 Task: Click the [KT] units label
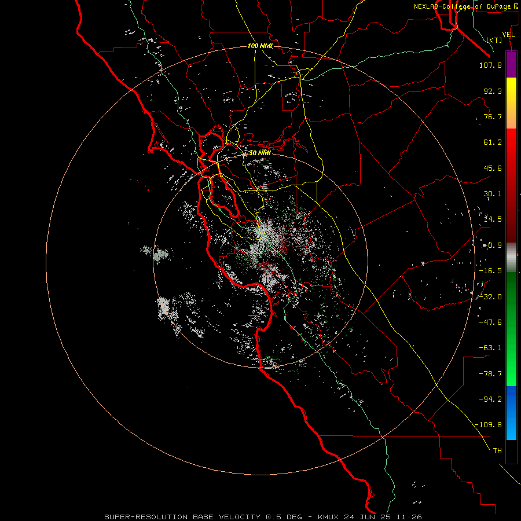click(x=494, y=40)
